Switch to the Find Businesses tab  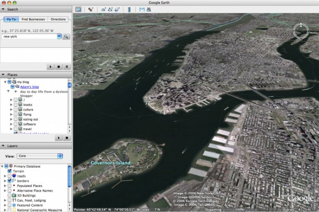(x=33, y=19)
